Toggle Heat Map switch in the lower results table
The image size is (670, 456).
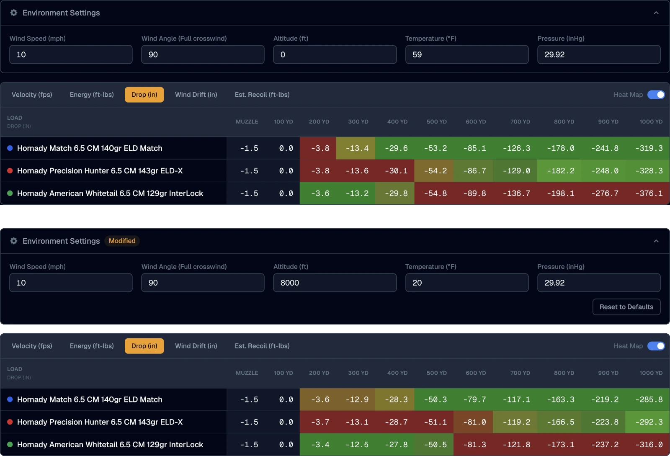click(656, 346)
